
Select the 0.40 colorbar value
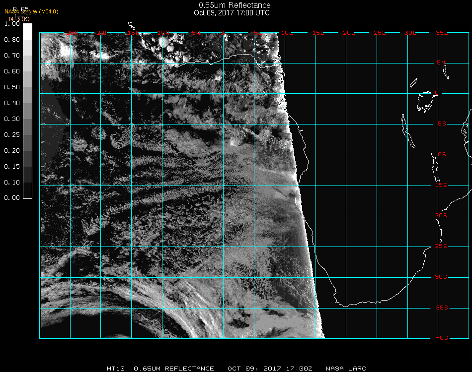[x=12, y=103]
